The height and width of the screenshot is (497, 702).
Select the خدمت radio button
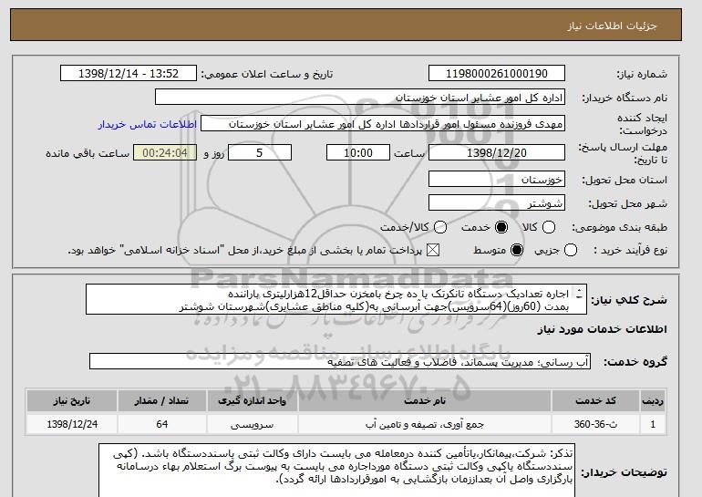pyautogui.click(x=501, y=227)
